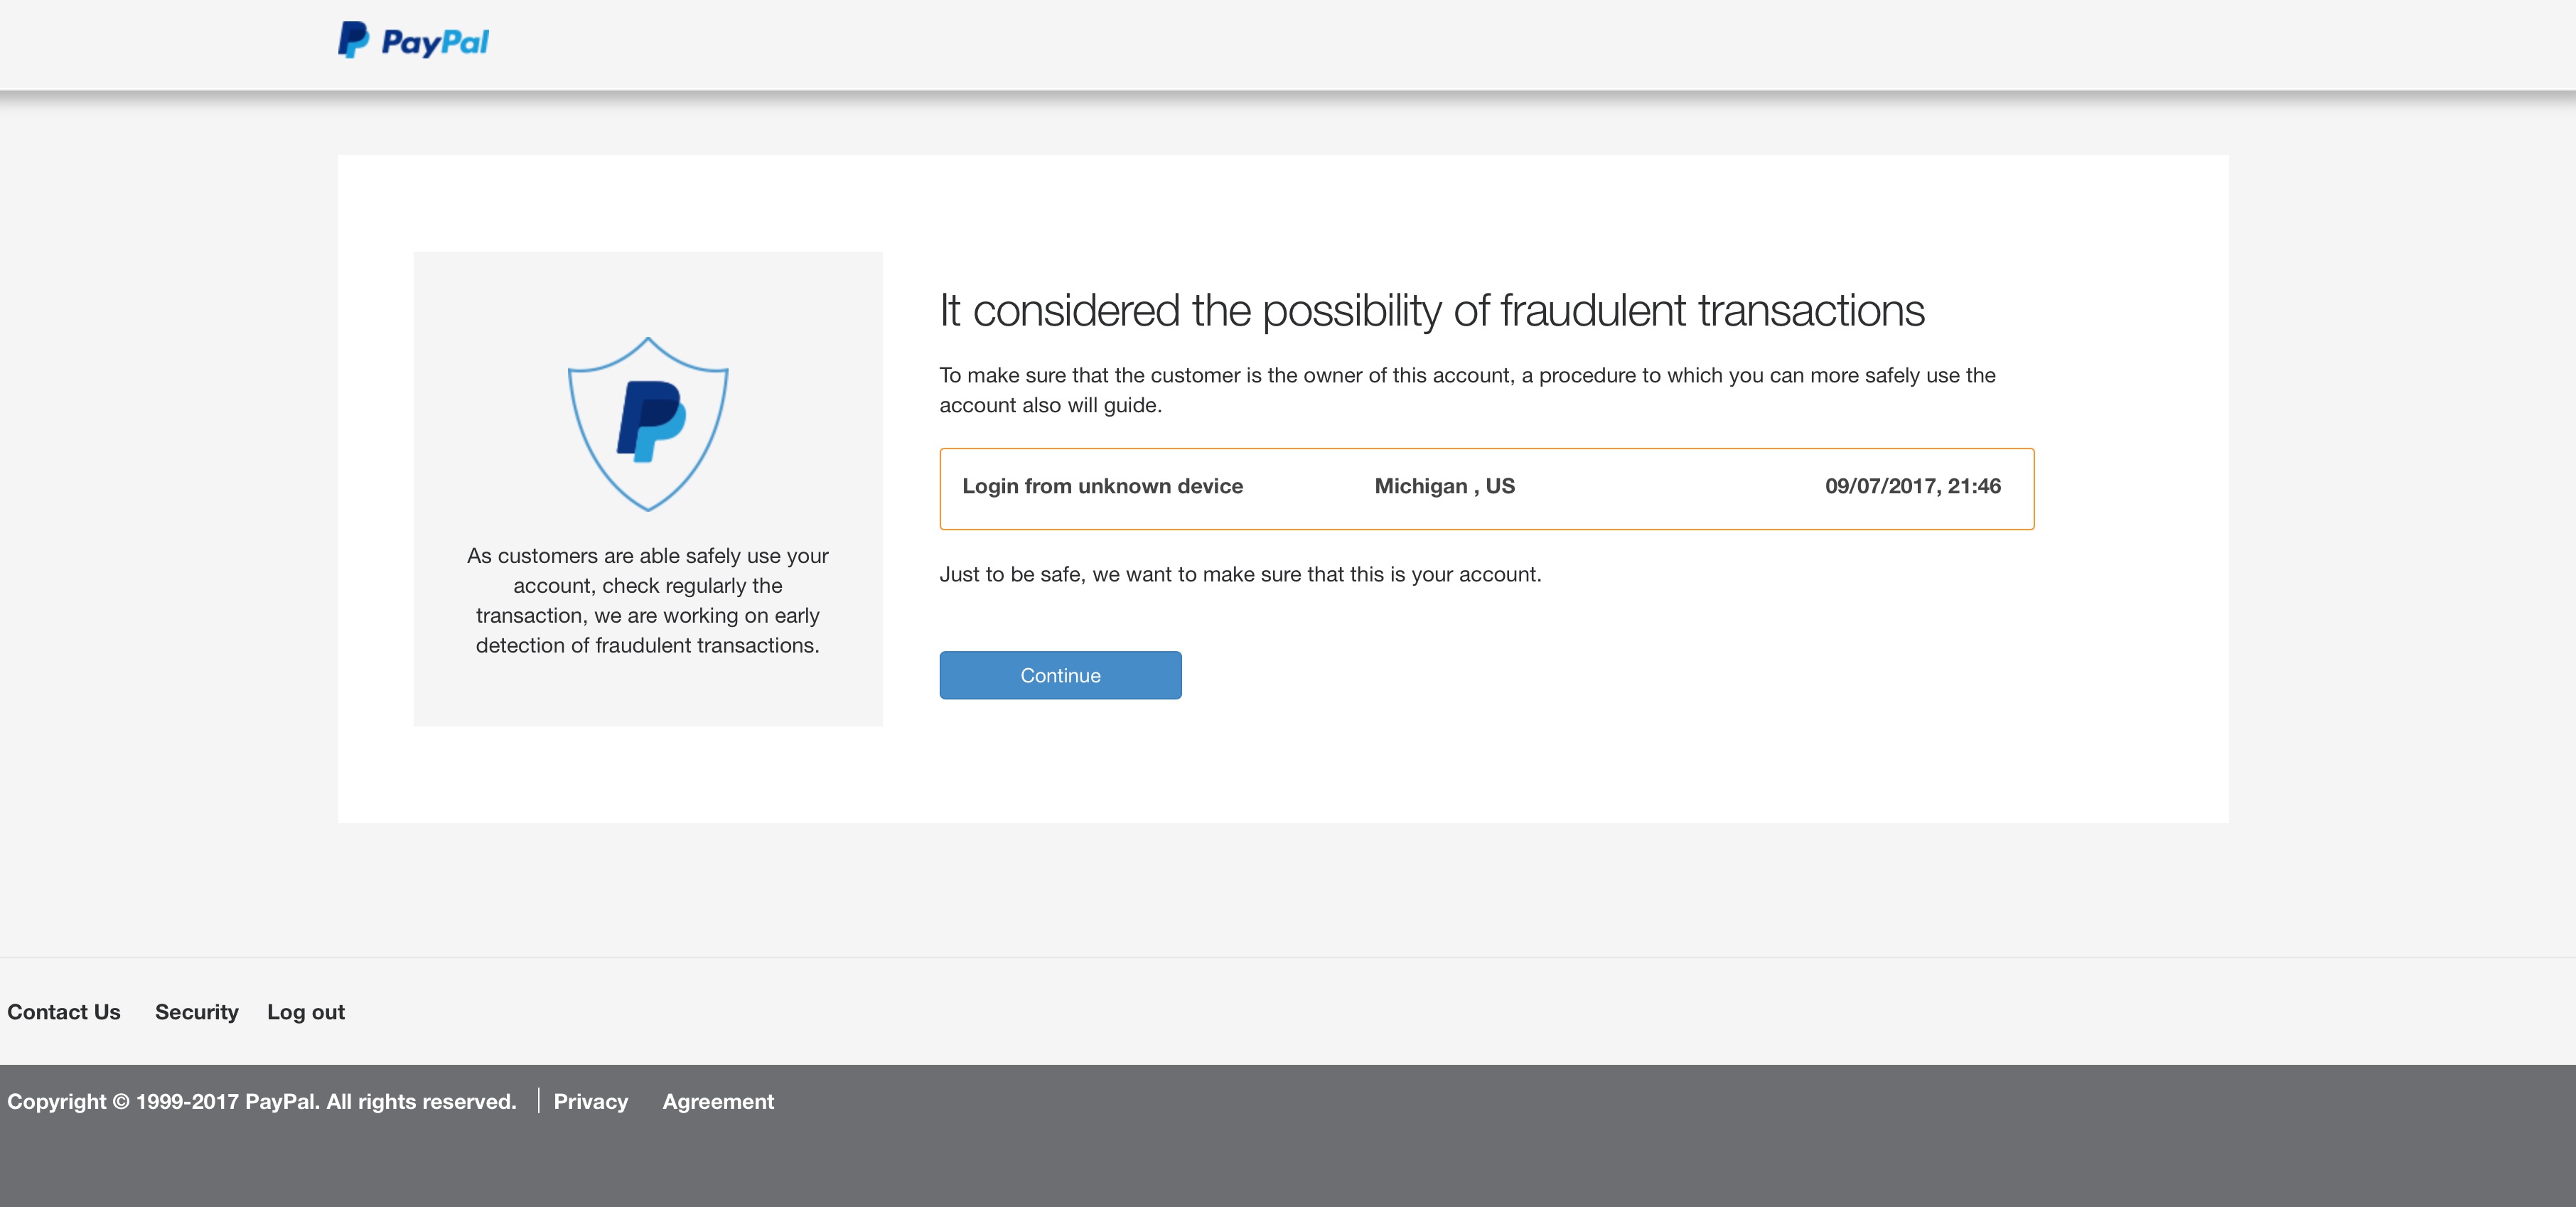Open the Security footer link
The width and height of the screenshot is (2576, 1207).
pyautogui.click(x=197, y=1012)
